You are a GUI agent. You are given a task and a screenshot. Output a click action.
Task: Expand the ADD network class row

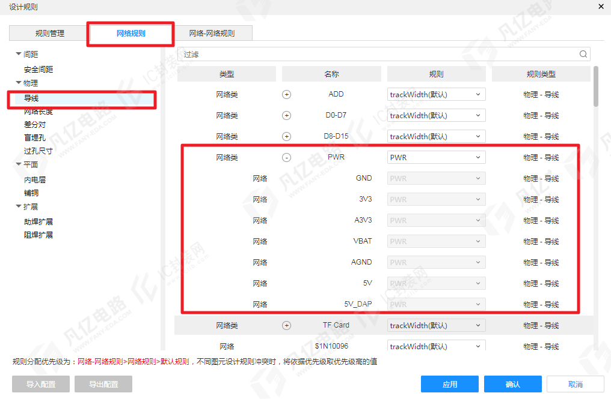[x=286, y=95]
